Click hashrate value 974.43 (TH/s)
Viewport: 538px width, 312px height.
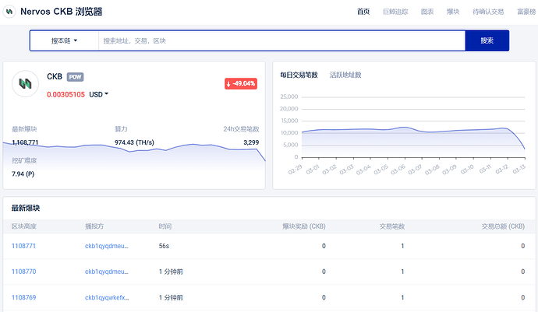(134, 142)
